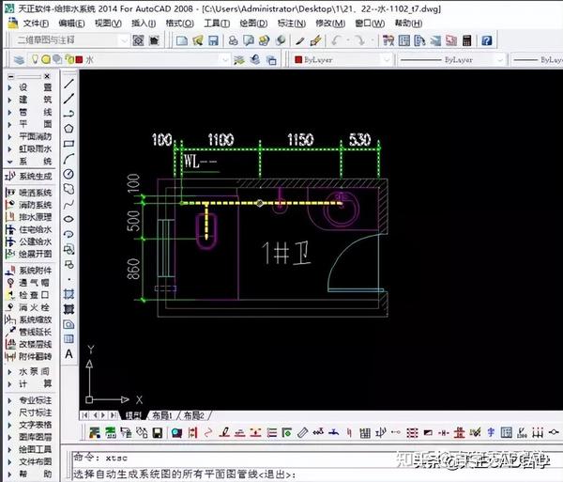This screenshot has height=482, width=563.
Task: Toggle the layer freeze sun icon
Action: (46, 59)
